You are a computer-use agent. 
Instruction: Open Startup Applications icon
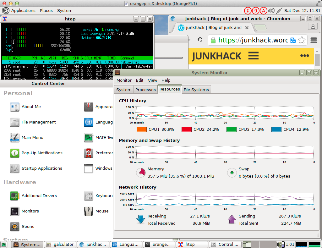(x=14, y=168)
